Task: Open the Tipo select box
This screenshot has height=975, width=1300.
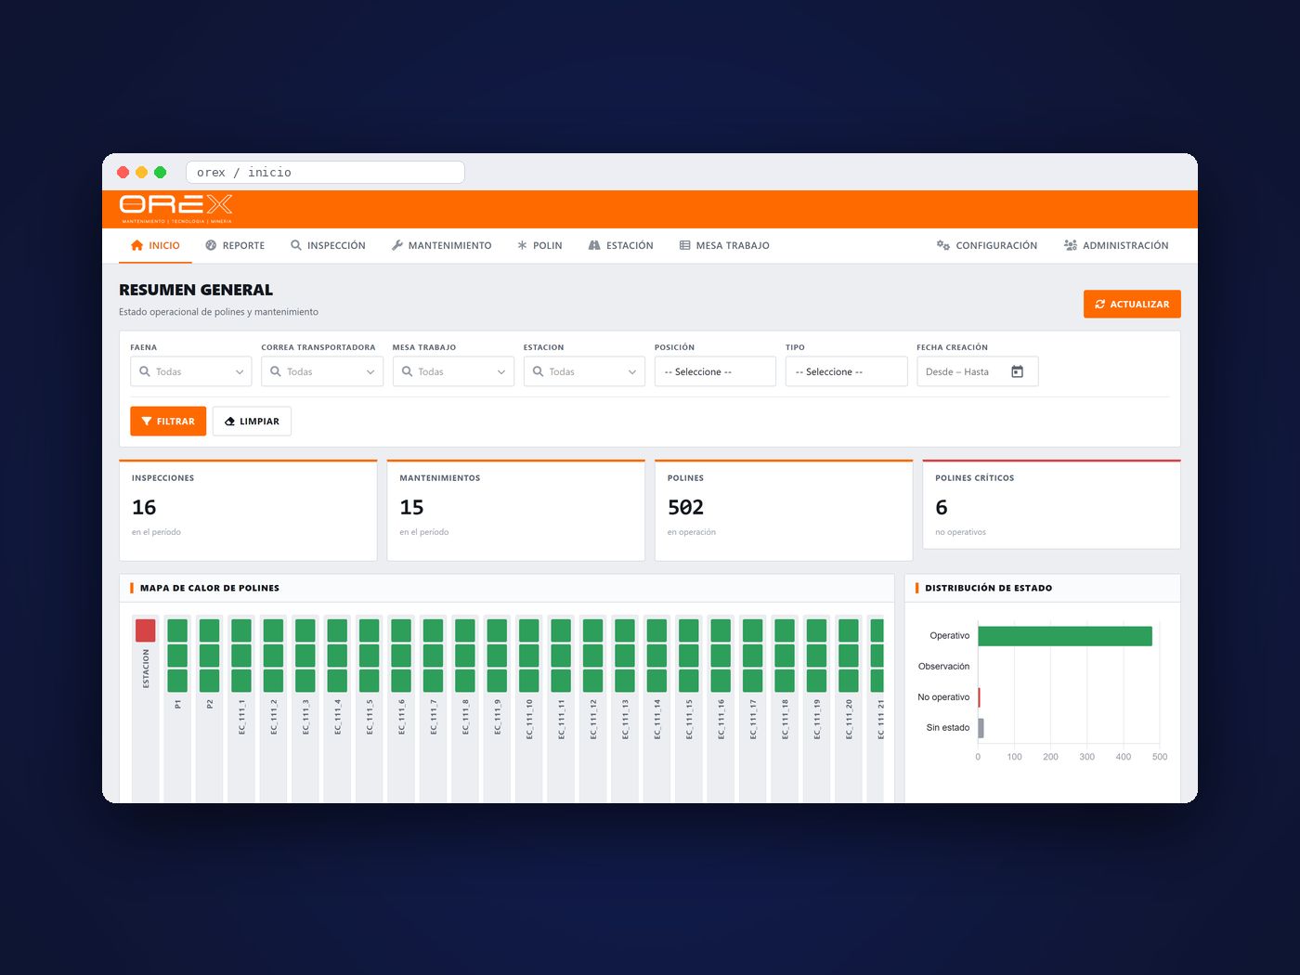Action: point(846,371)
